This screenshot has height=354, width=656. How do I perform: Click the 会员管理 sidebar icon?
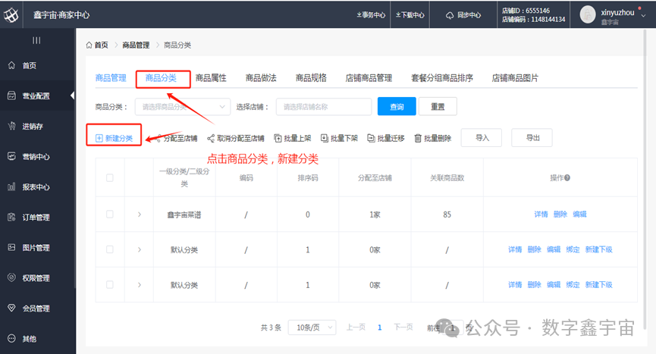tap(11, 308)
